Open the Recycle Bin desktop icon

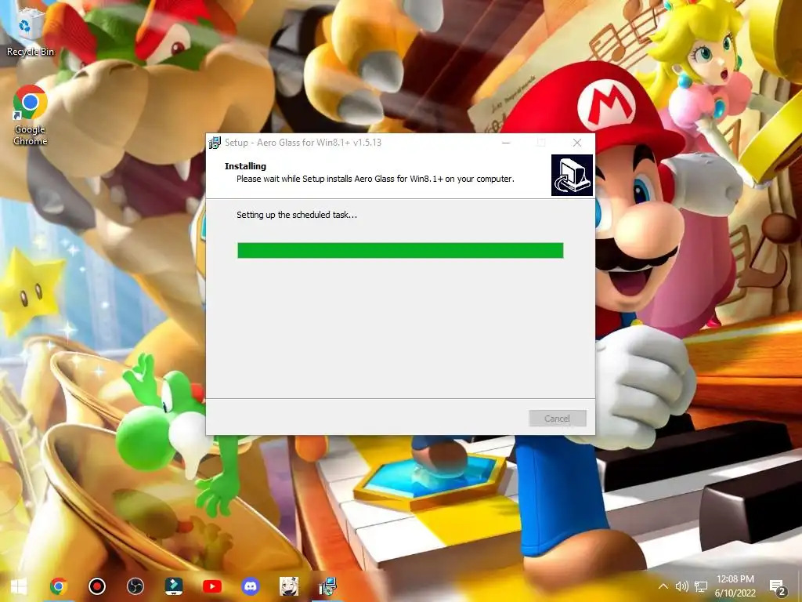pyautogui.click(x=31, y=31)
